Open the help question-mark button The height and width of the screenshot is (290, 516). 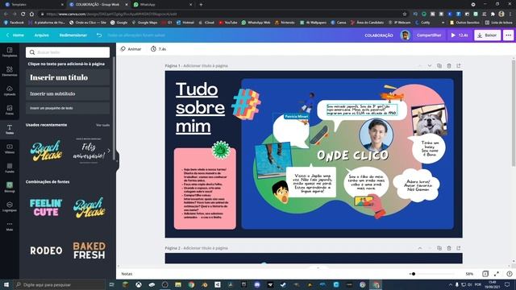[x=510, y=274]
